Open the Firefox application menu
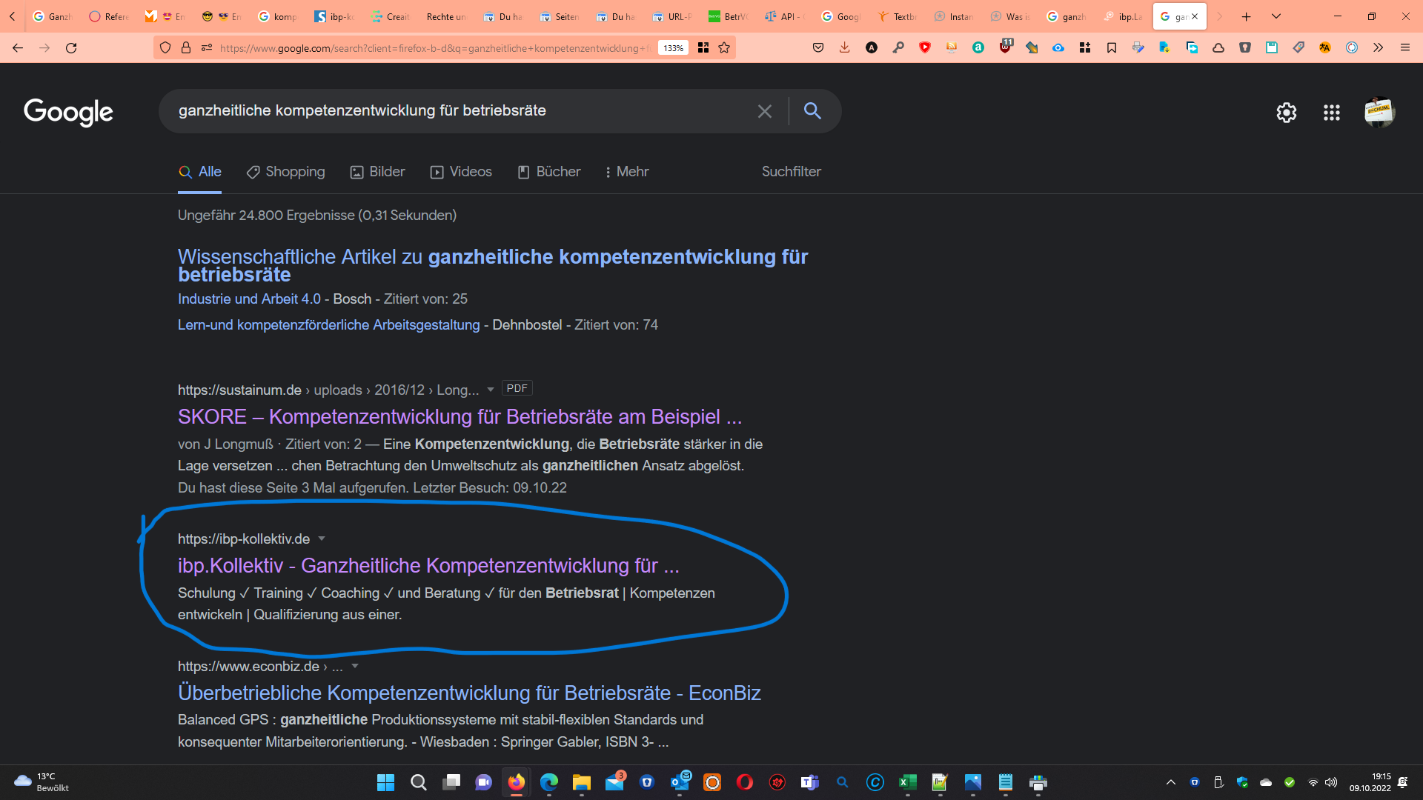This screenshot has height=800, width=1423. [1405, 47]
